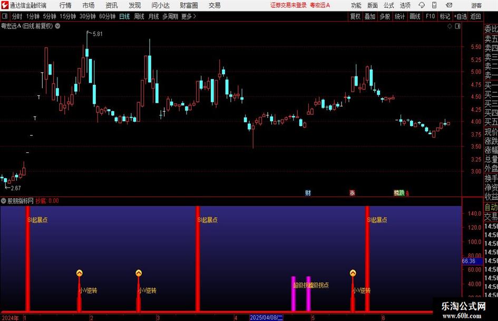The height and width of the screenshot is (321, 498).
Task: Expand dropdown next to 粤宏远A title
Action: [x=57, y=26]
